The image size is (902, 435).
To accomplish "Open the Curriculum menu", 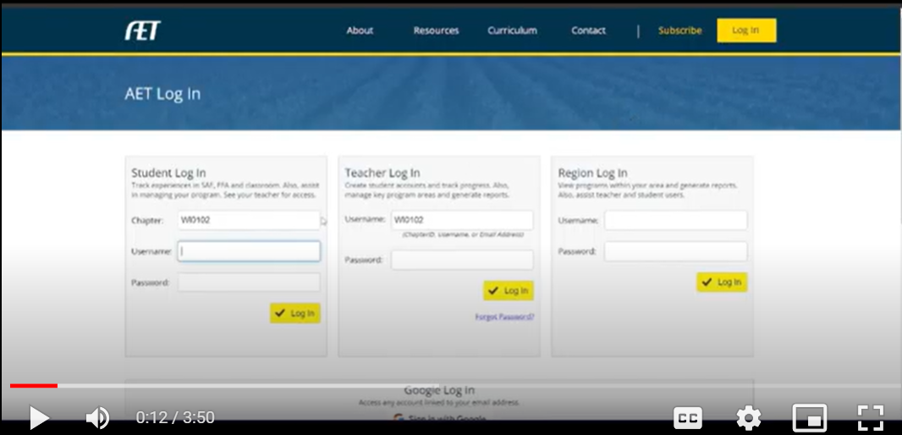I will (512, 30).
